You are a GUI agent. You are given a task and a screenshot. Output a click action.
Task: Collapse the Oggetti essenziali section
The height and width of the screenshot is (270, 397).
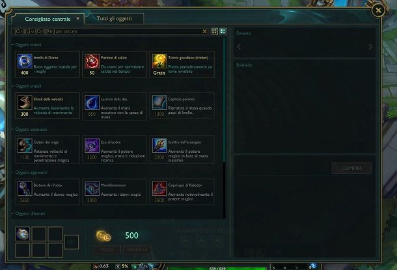tap(29, 129)
